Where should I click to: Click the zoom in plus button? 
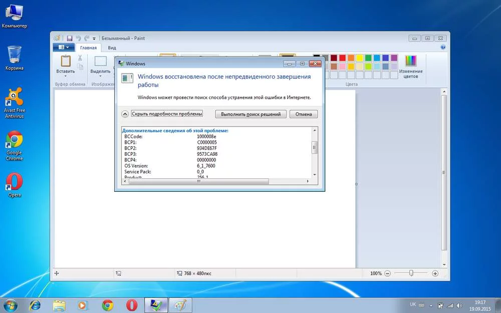click(x=435, y=273)
